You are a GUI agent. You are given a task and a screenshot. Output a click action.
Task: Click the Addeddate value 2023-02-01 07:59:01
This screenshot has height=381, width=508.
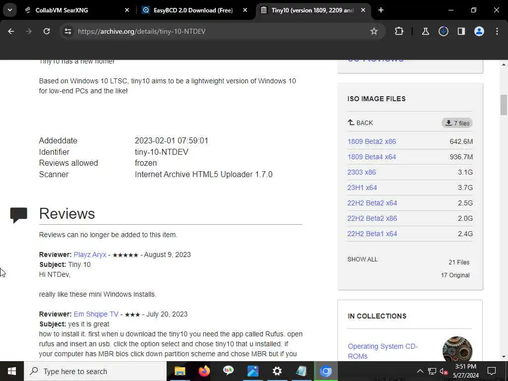(x=171, y=140)
